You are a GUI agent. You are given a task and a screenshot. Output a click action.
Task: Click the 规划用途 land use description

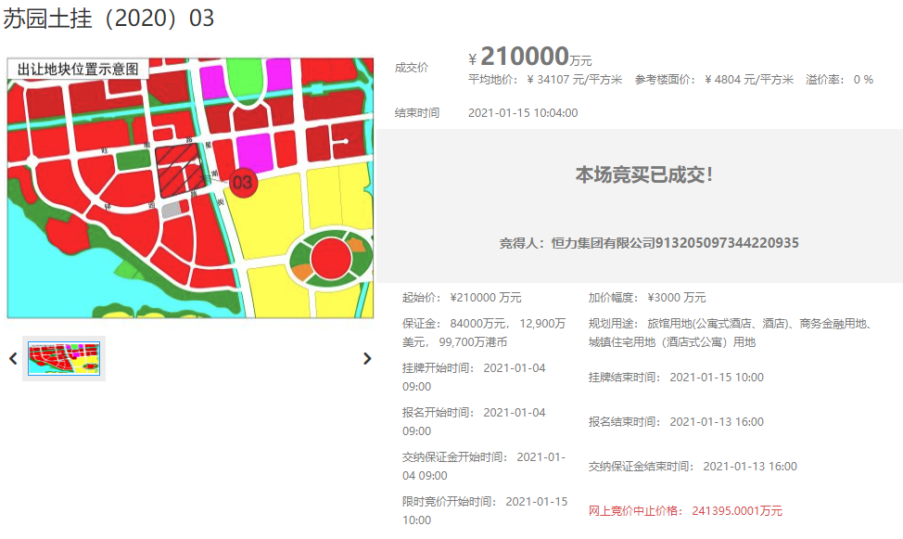click(732, 333)
